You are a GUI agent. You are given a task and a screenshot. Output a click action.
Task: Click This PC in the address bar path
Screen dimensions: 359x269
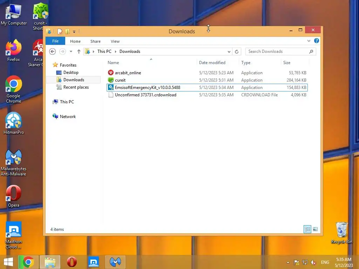[x=104, y=51]
